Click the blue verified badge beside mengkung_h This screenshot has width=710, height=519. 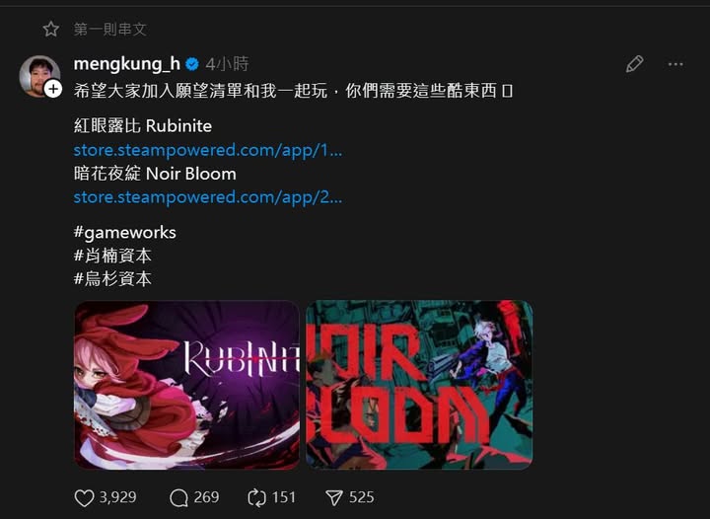[192, 64]
